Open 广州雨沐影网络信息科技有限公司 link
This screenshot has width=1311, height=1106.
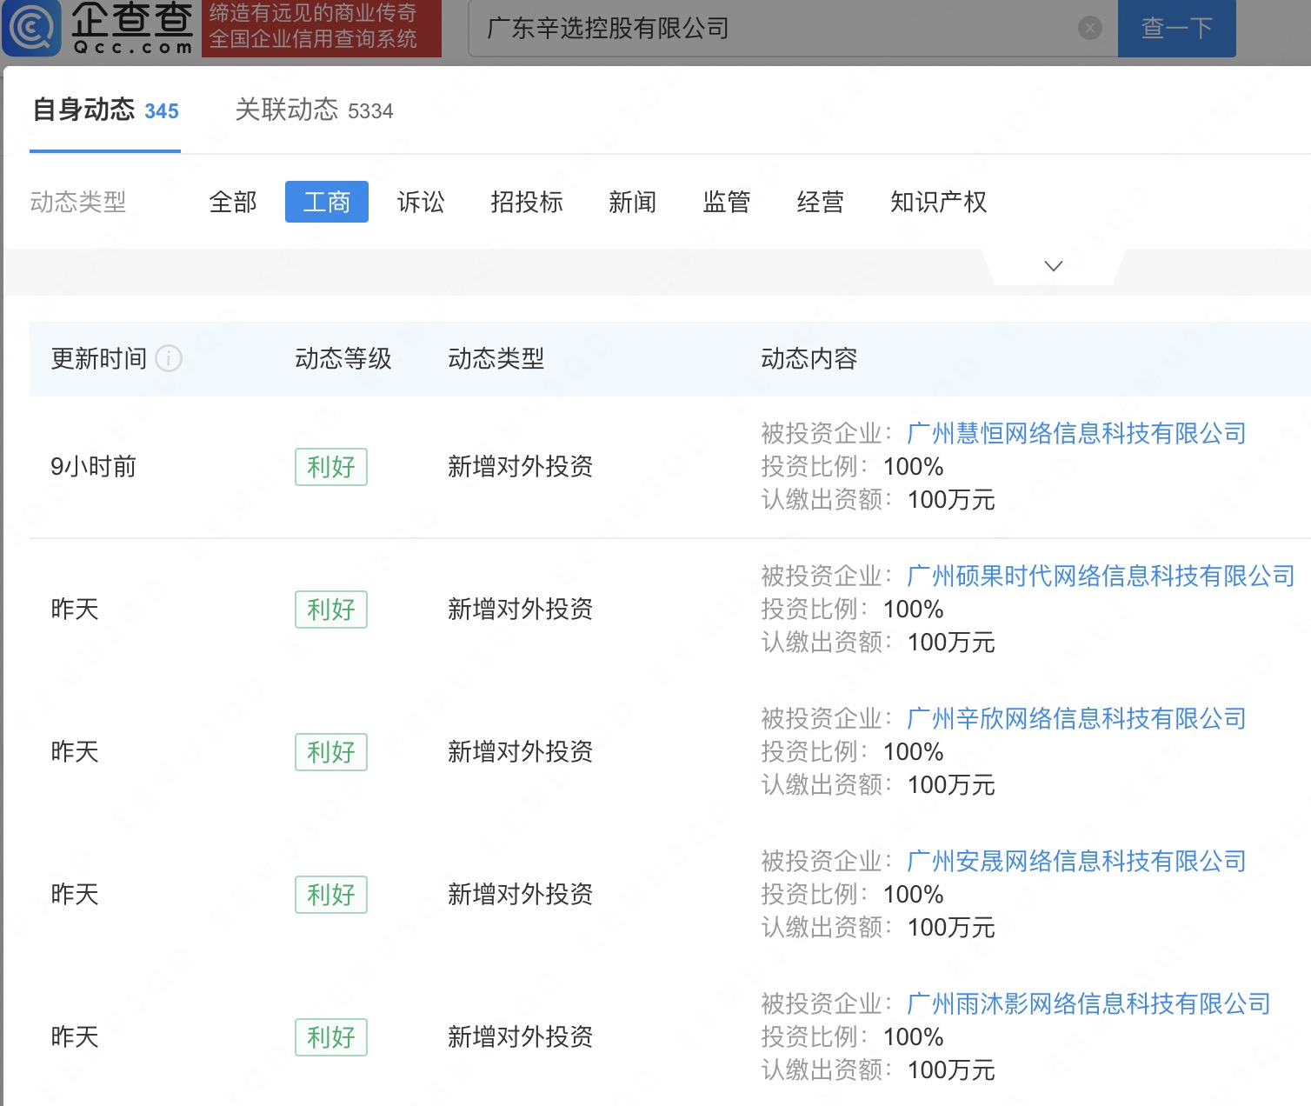[x=1088, y=1003]
